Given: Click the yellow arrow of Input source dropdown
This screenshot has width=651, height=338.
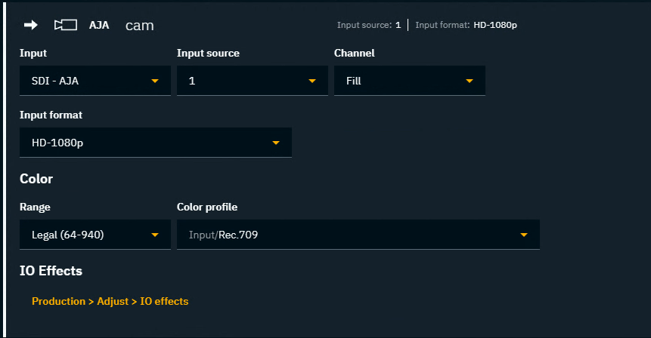Looking at the screenshot, I should (x=312, y=81).
